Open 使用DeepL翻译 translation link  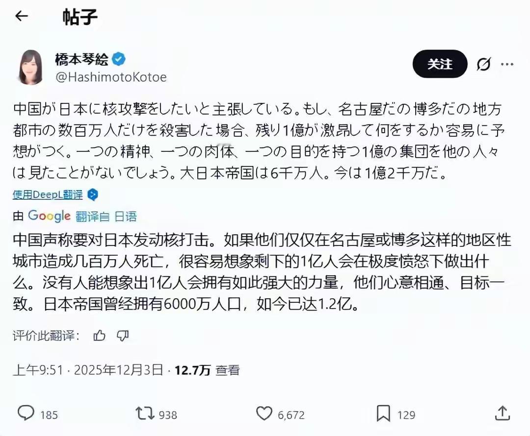pos(47,194)
